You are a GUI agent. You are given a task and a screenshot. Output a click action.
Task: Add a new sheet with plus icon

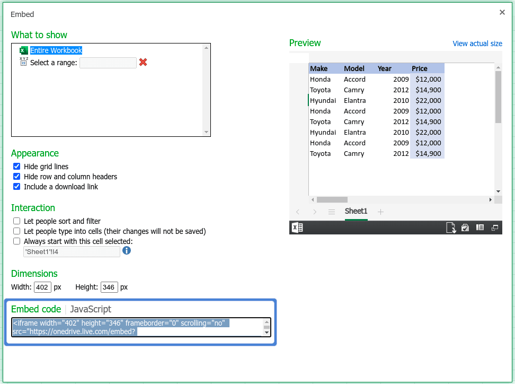(380, 212)
